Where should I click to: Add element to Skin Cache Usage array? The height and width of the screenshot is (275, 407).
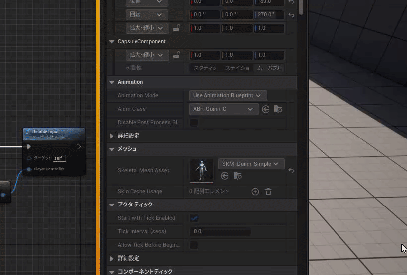pyautogui.click(x=255, y=192)
